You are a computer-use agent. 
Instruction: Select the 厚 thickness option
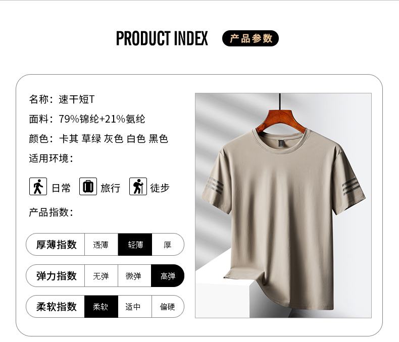(x=168, y=245)
